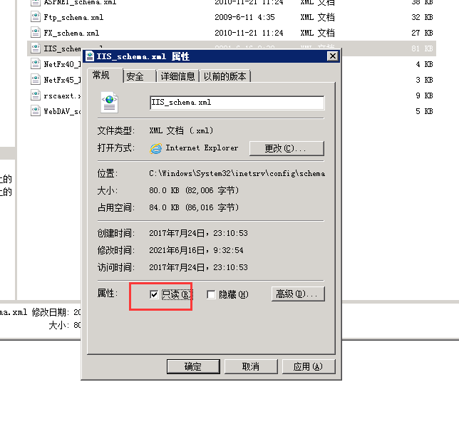Click the ASPNET_schema.xml file name
This screenshot has width=459, height=434.
[x=80, y=2]
